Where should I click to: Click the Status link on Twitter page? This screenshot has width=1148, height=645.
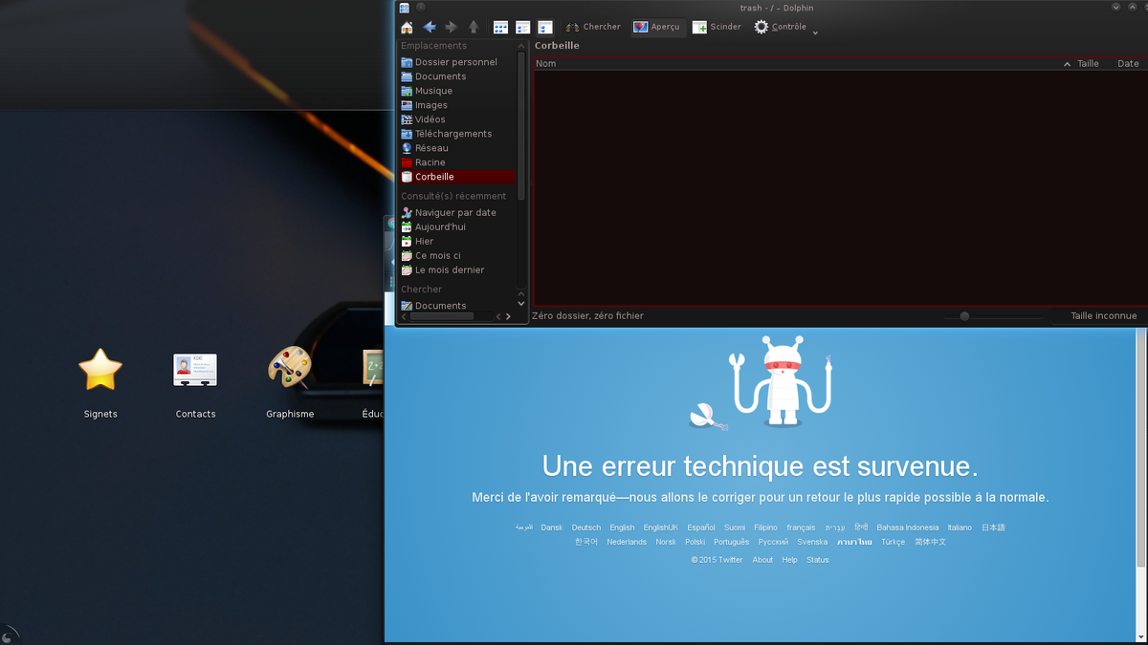pos(818,560)
